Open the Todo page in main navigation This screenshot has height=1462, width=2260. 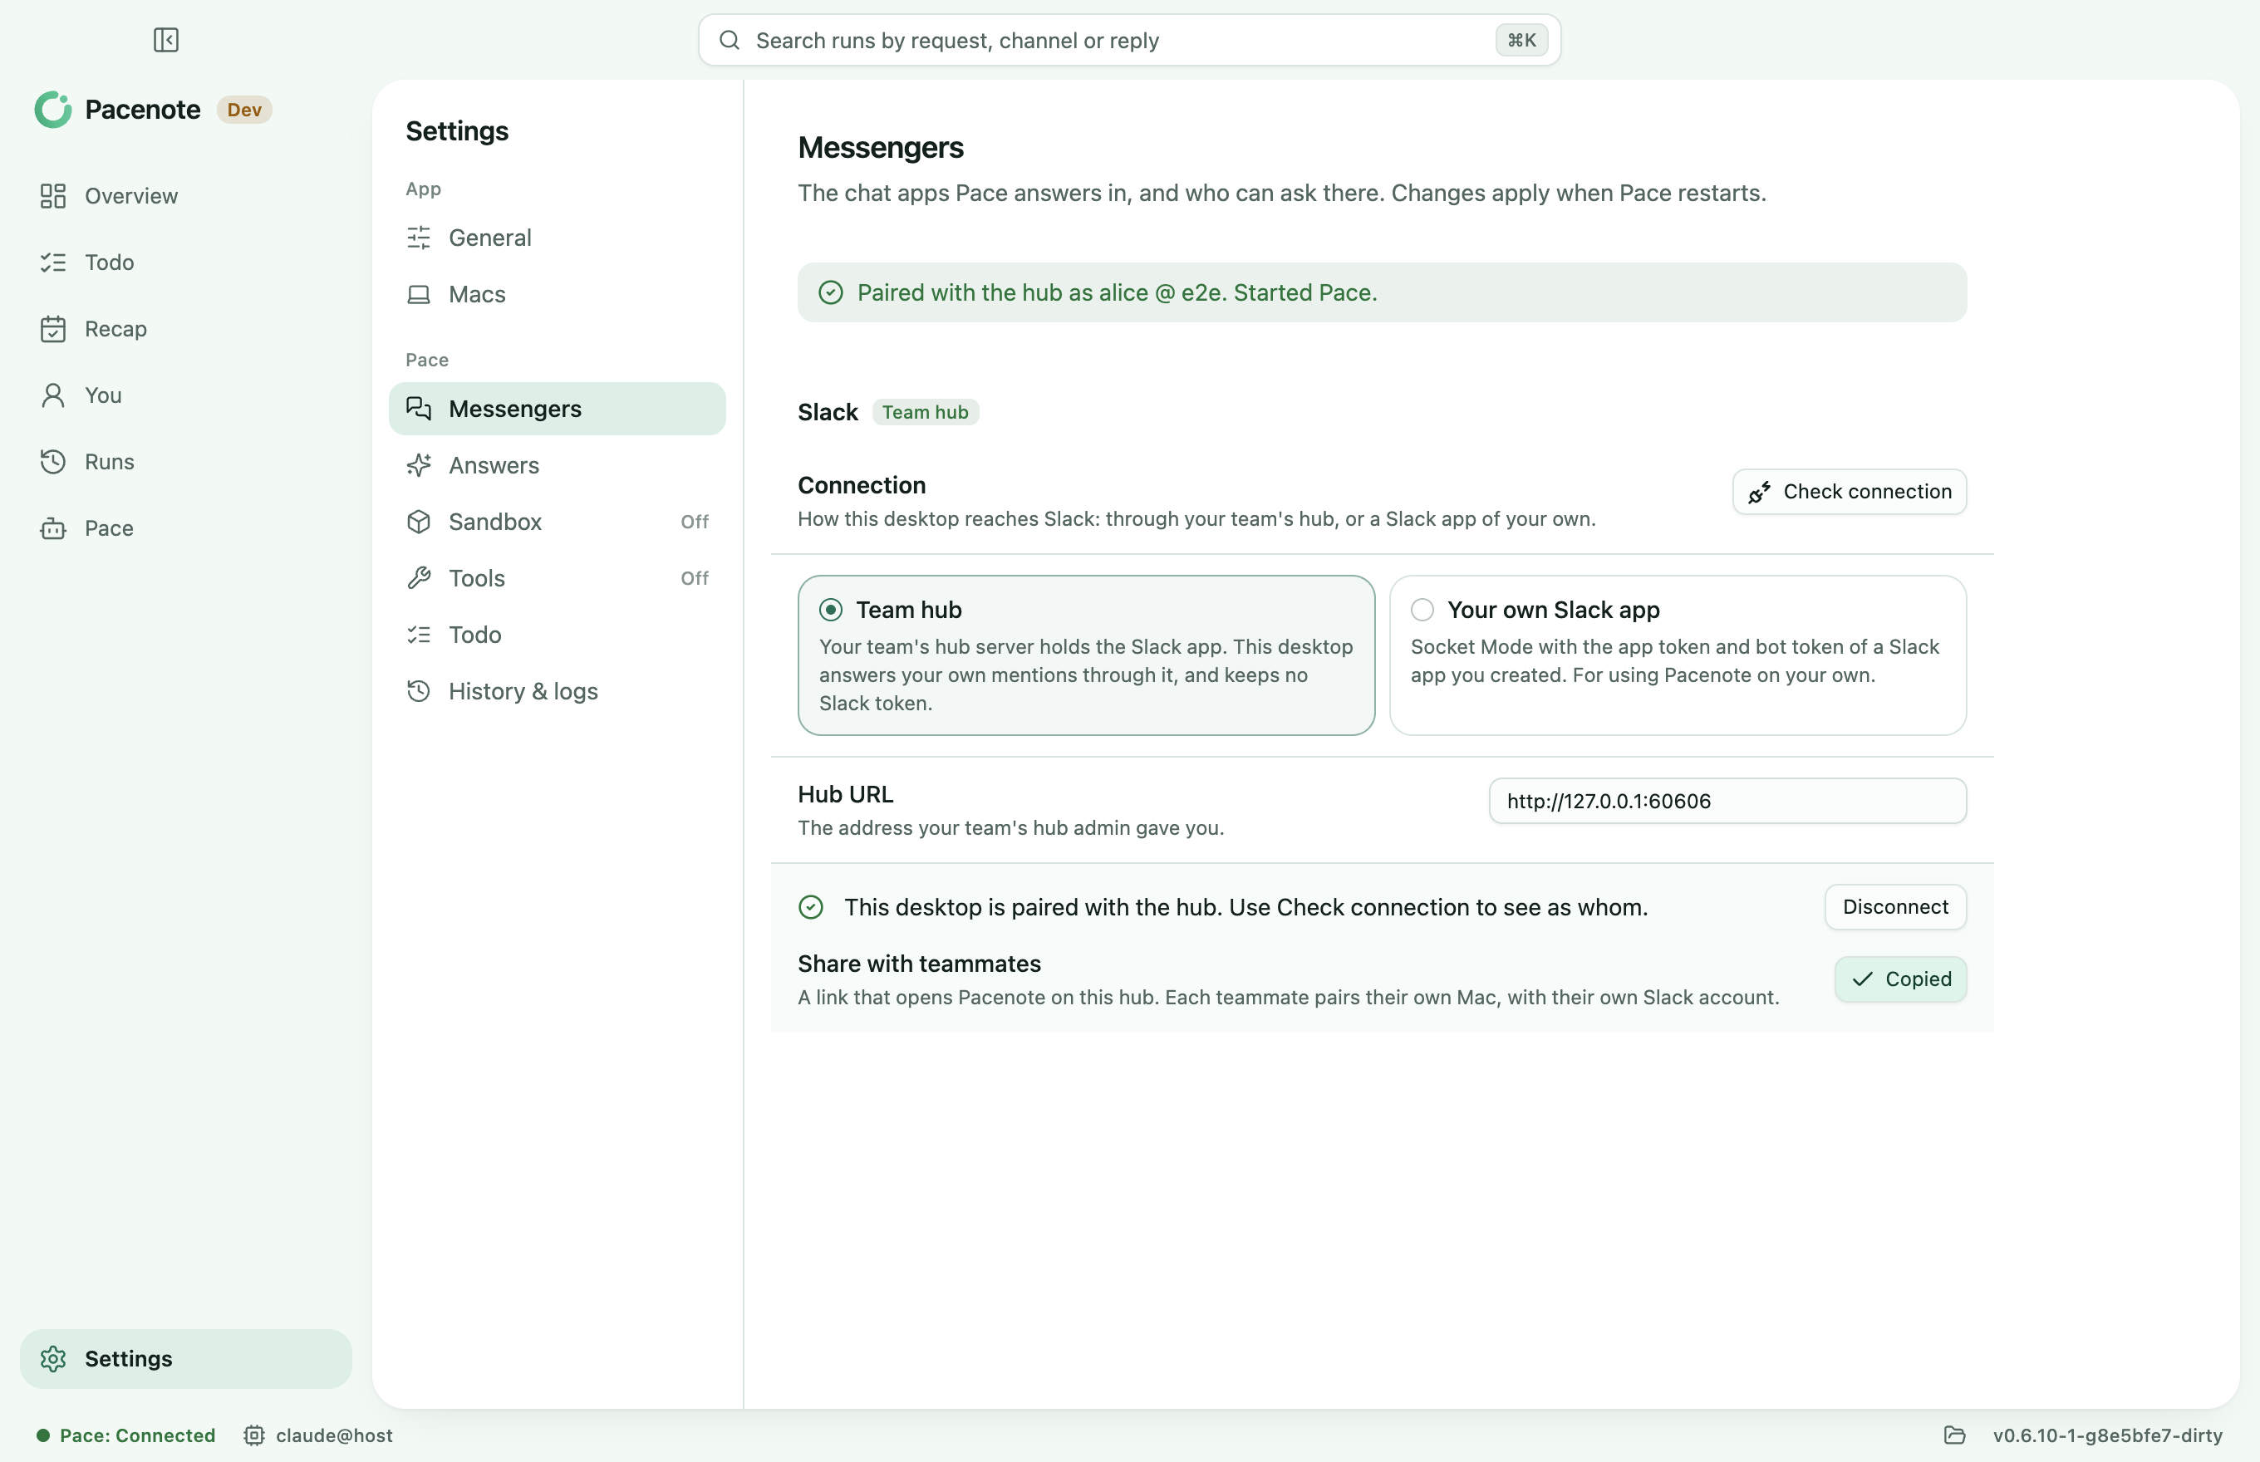(x=186, y=262)
